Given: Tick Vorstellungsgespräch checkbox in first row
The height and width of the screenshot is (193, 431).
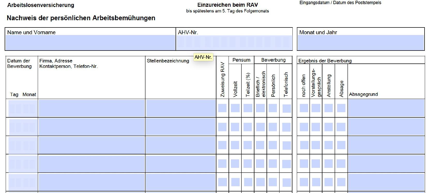Looking at the screenshot, I should [x=316, y=108].
